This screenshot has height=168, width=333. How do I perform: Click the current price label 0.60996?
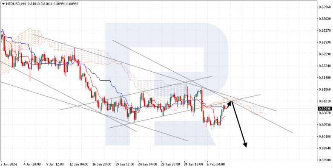click(x=325, y=109)
